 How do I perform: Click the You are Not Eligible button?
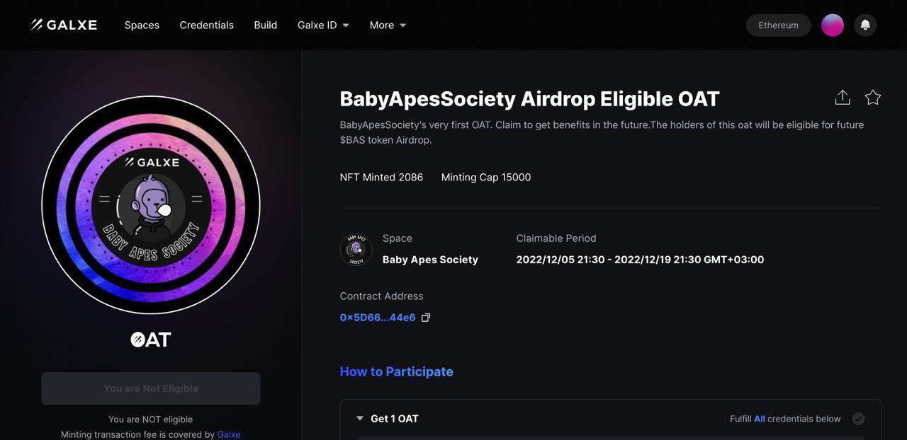151,388
